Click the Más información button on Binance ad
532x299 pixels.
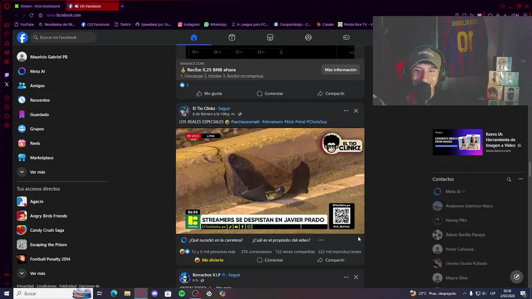(340, 70)
